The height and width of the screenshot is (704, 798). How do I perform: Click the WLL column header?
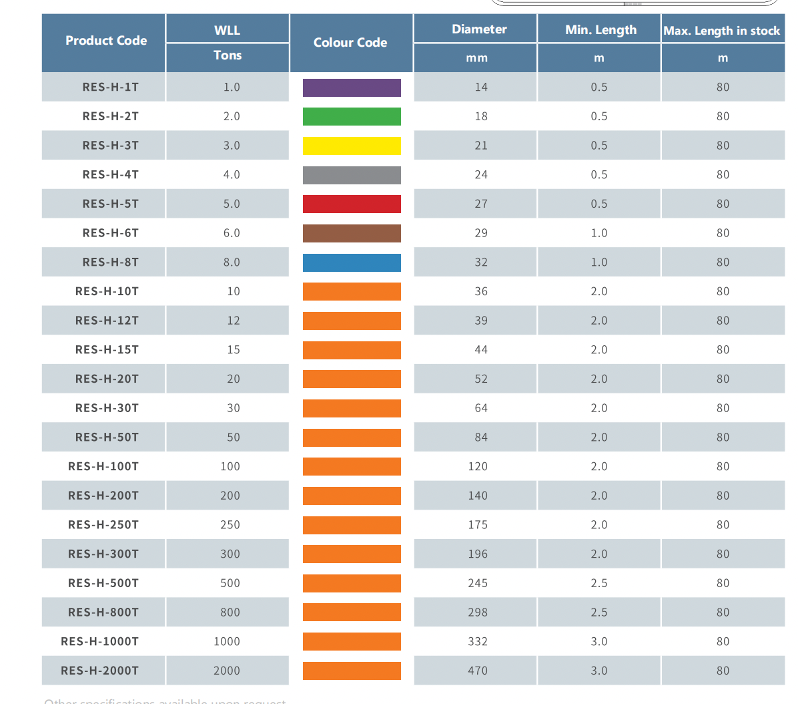click(228, 30)
